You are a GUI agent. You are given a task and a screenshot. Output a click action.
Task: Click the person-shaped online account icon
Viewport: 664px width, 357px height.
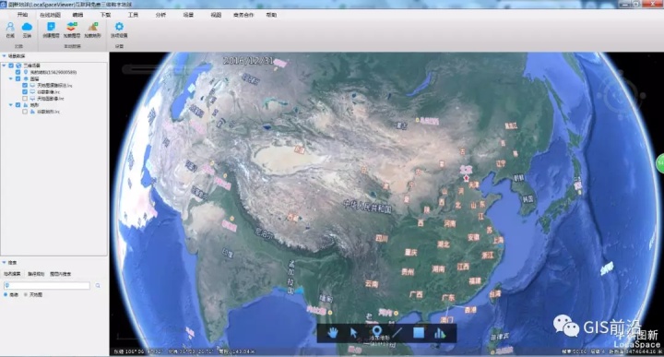[x=10, y=27]
